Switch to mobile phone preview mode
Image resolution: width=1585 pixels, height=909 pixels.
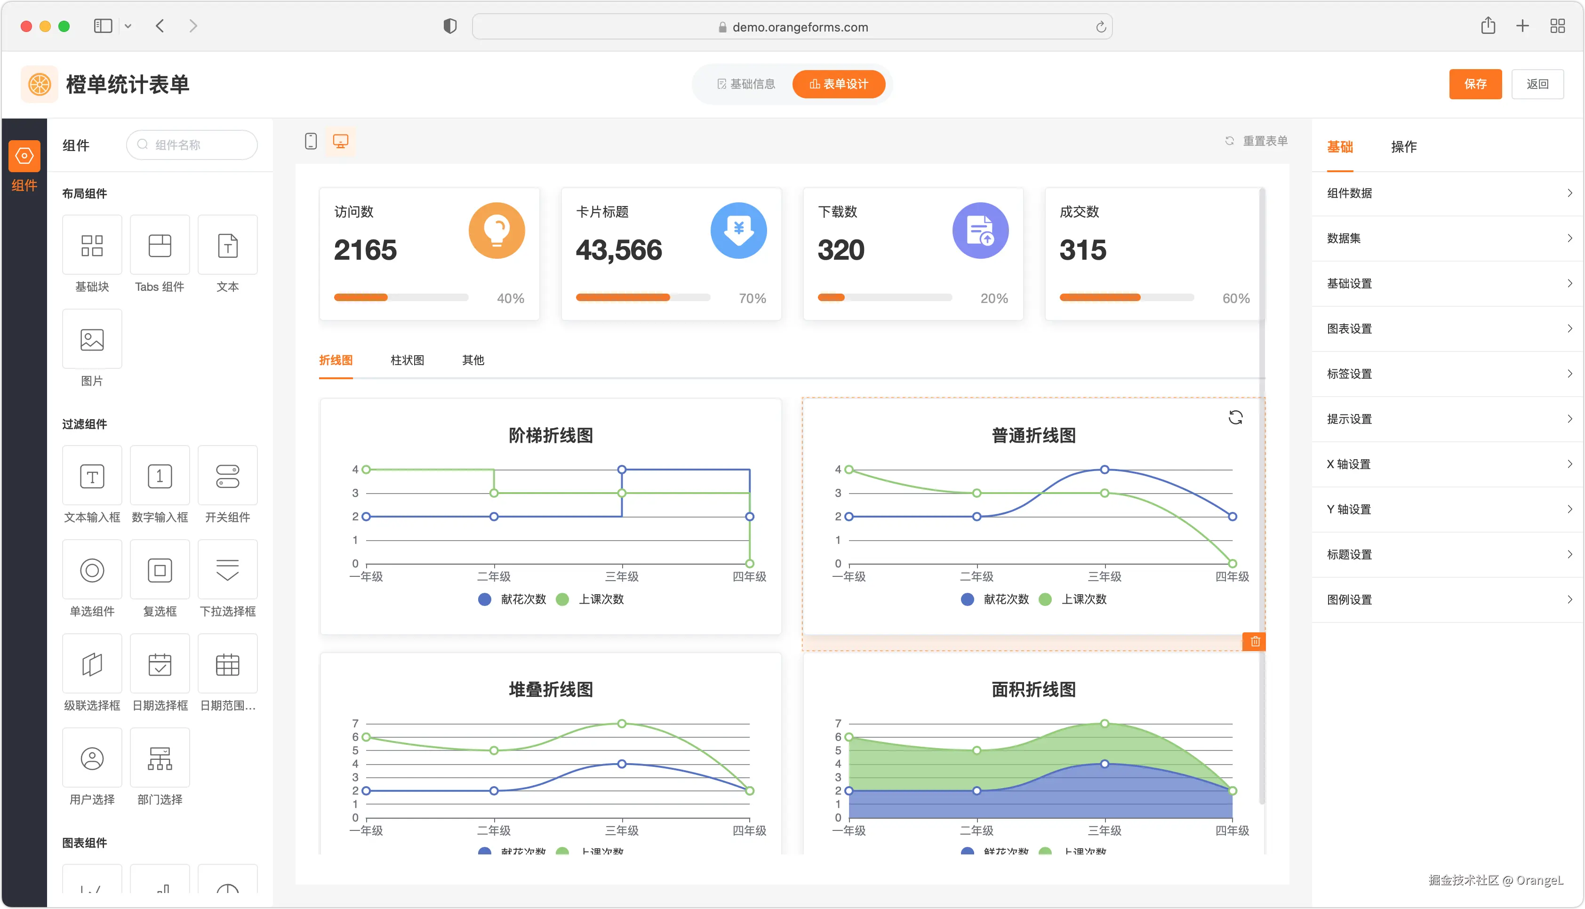311,141
